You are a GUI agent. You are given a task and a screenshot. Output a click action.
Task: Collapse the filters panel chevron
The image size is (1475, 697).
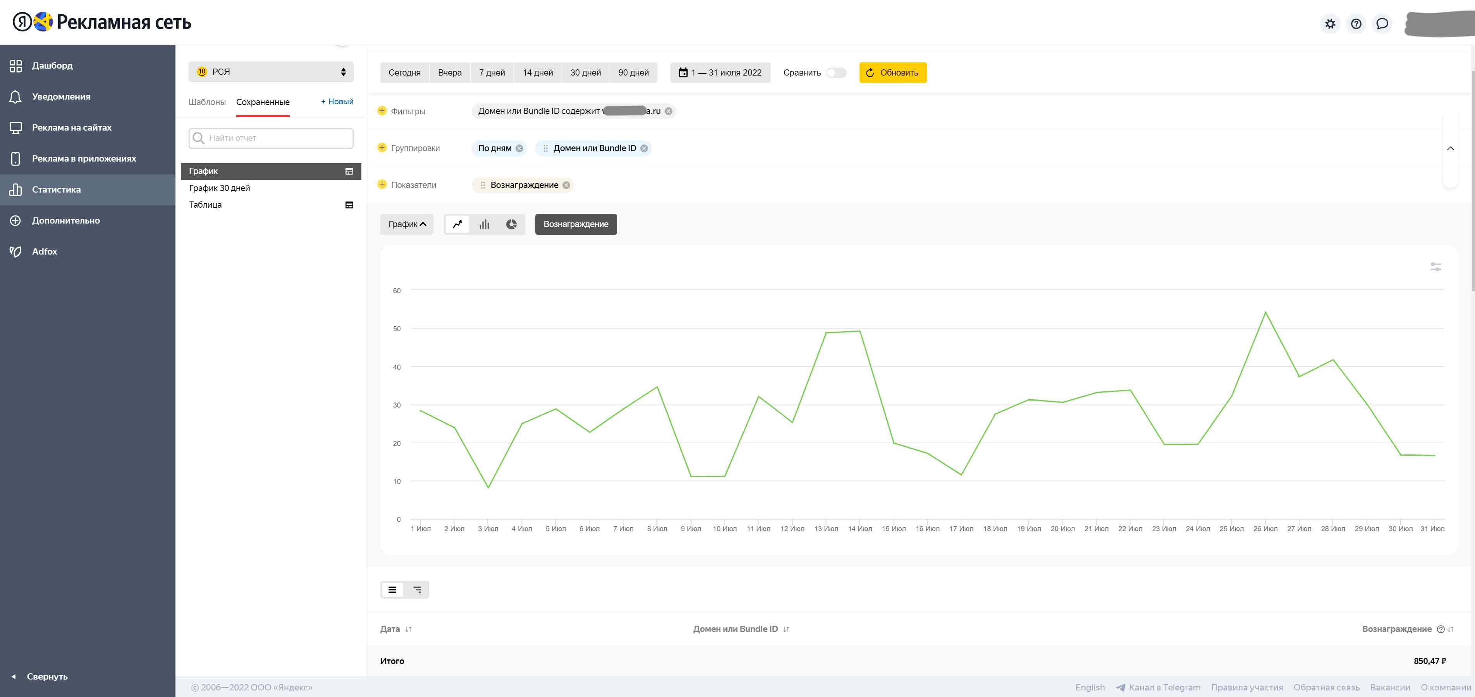click(1450, 148)
